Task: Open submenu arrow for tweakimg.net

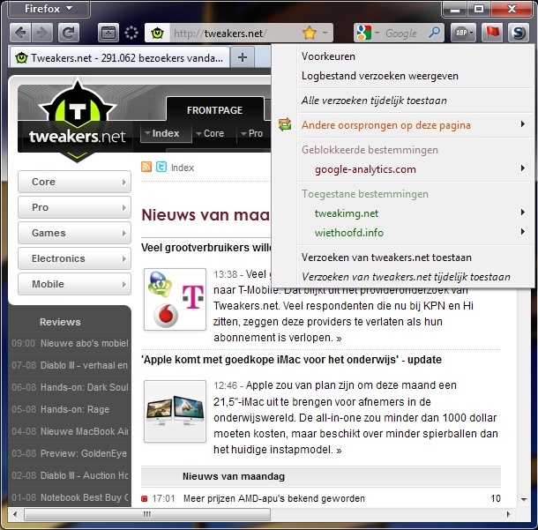Action: [522, 213]
